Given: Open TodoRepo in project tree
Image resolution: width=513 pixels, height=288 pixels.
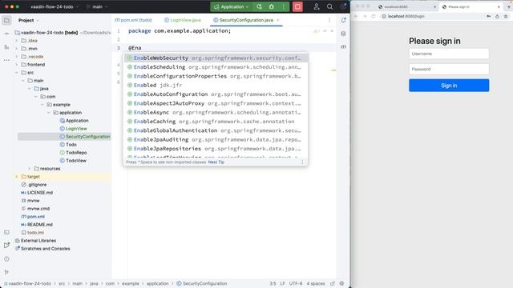Looking at the screenshot, I should coord(76,153).
